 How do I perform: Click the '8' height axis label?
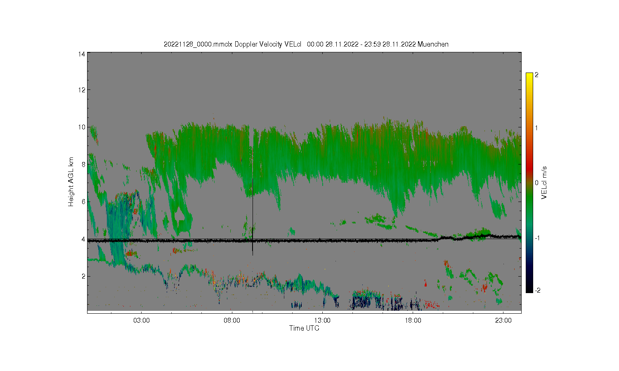(x=84, y=164)
